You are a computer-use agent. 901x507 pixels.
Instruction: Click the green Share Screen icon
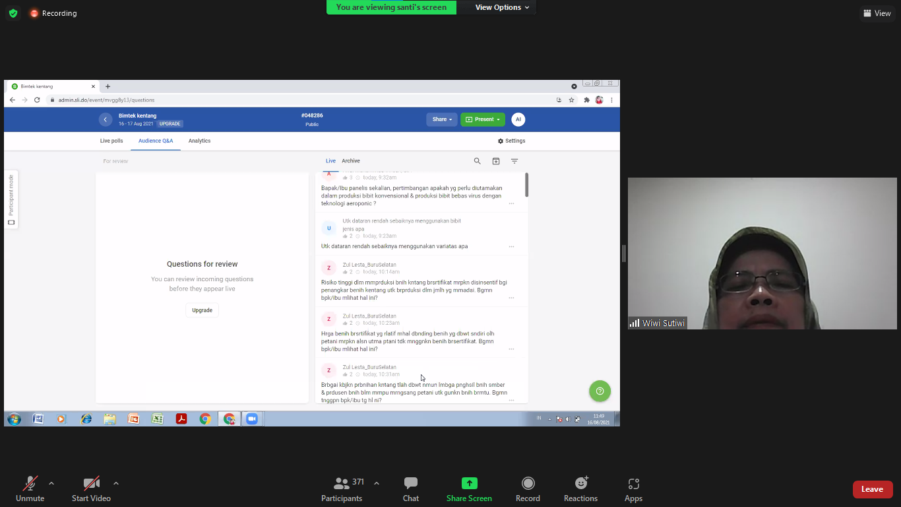[469, 483]
